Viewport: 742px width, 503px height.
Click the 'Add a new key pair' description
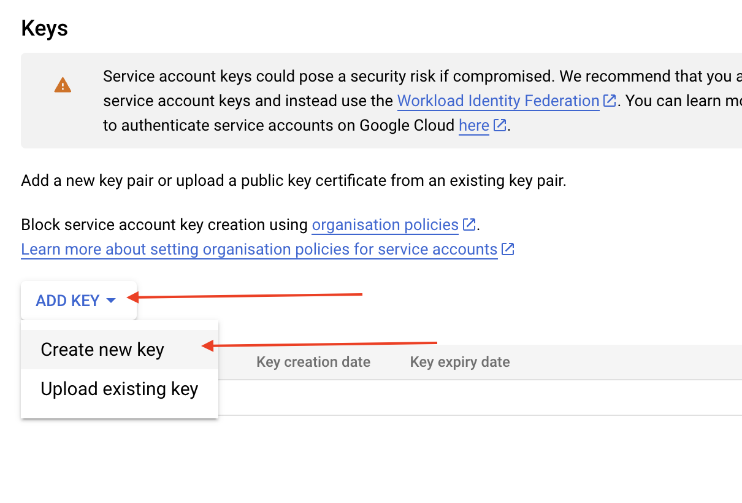(293, 181)
